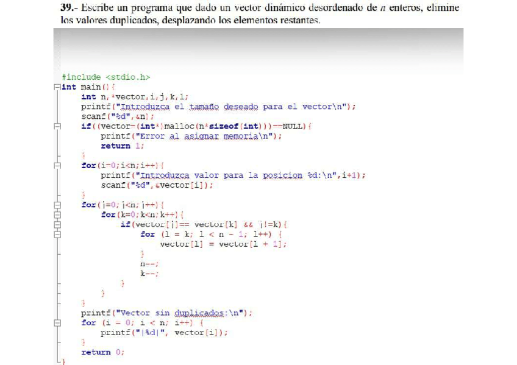Collapse the nested k for loop
Viewport: 517px width, 365px height.
pos(57,214)
